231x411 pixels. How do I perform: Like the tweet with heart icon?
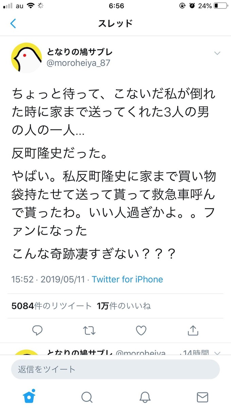(141, 330)
